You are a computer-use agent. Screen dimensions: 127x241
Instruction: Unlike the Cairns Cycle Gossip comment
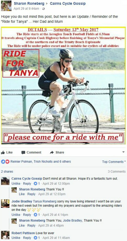(x=16, y=184)
